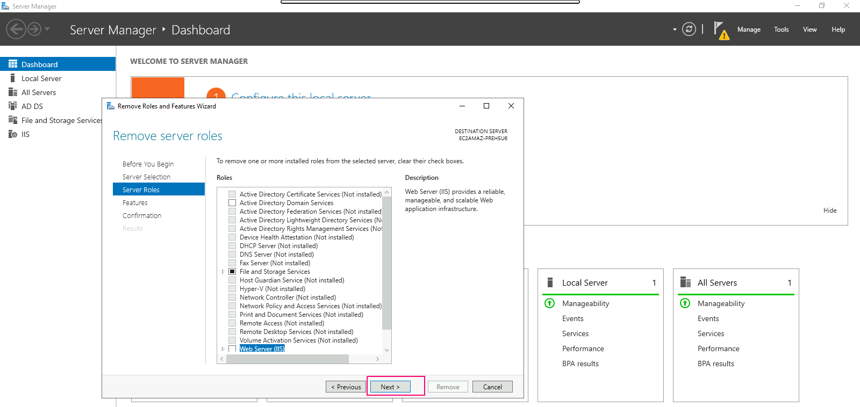The width and height of the screenshot is (860, 407).
Task: Click the back navigation arrow in the header
Action: (x=16, y=29)
